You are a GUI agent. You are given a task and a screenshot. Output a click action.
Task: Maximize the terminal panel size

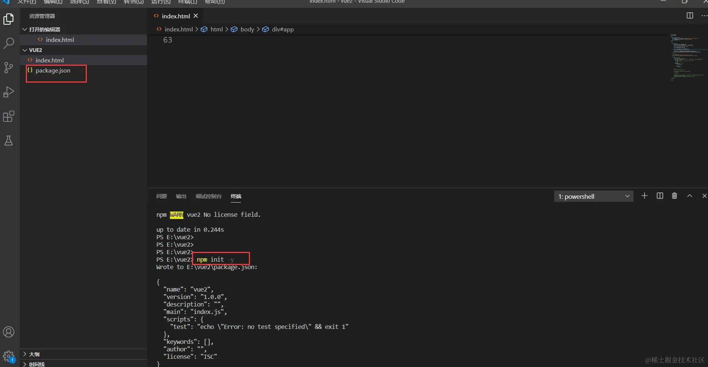point(690,196)
